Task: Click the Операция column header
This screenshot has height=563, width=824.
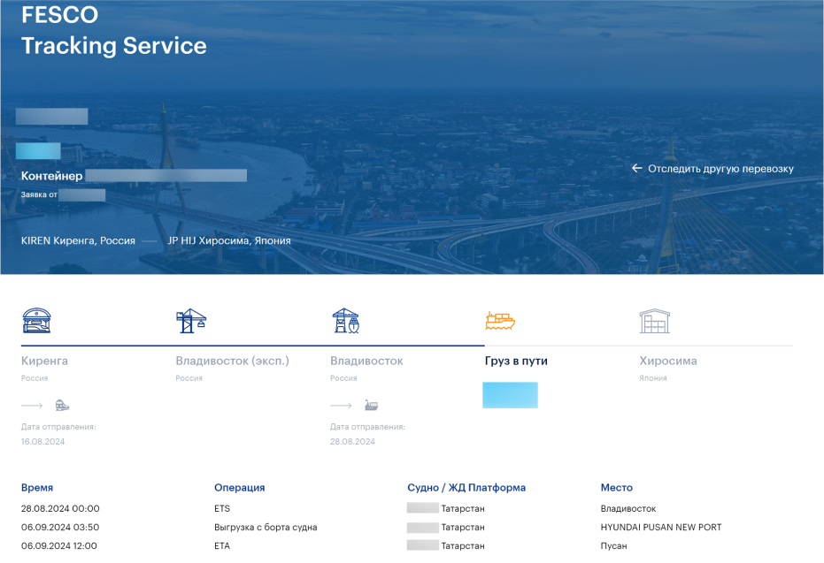Action: (239, 488)
